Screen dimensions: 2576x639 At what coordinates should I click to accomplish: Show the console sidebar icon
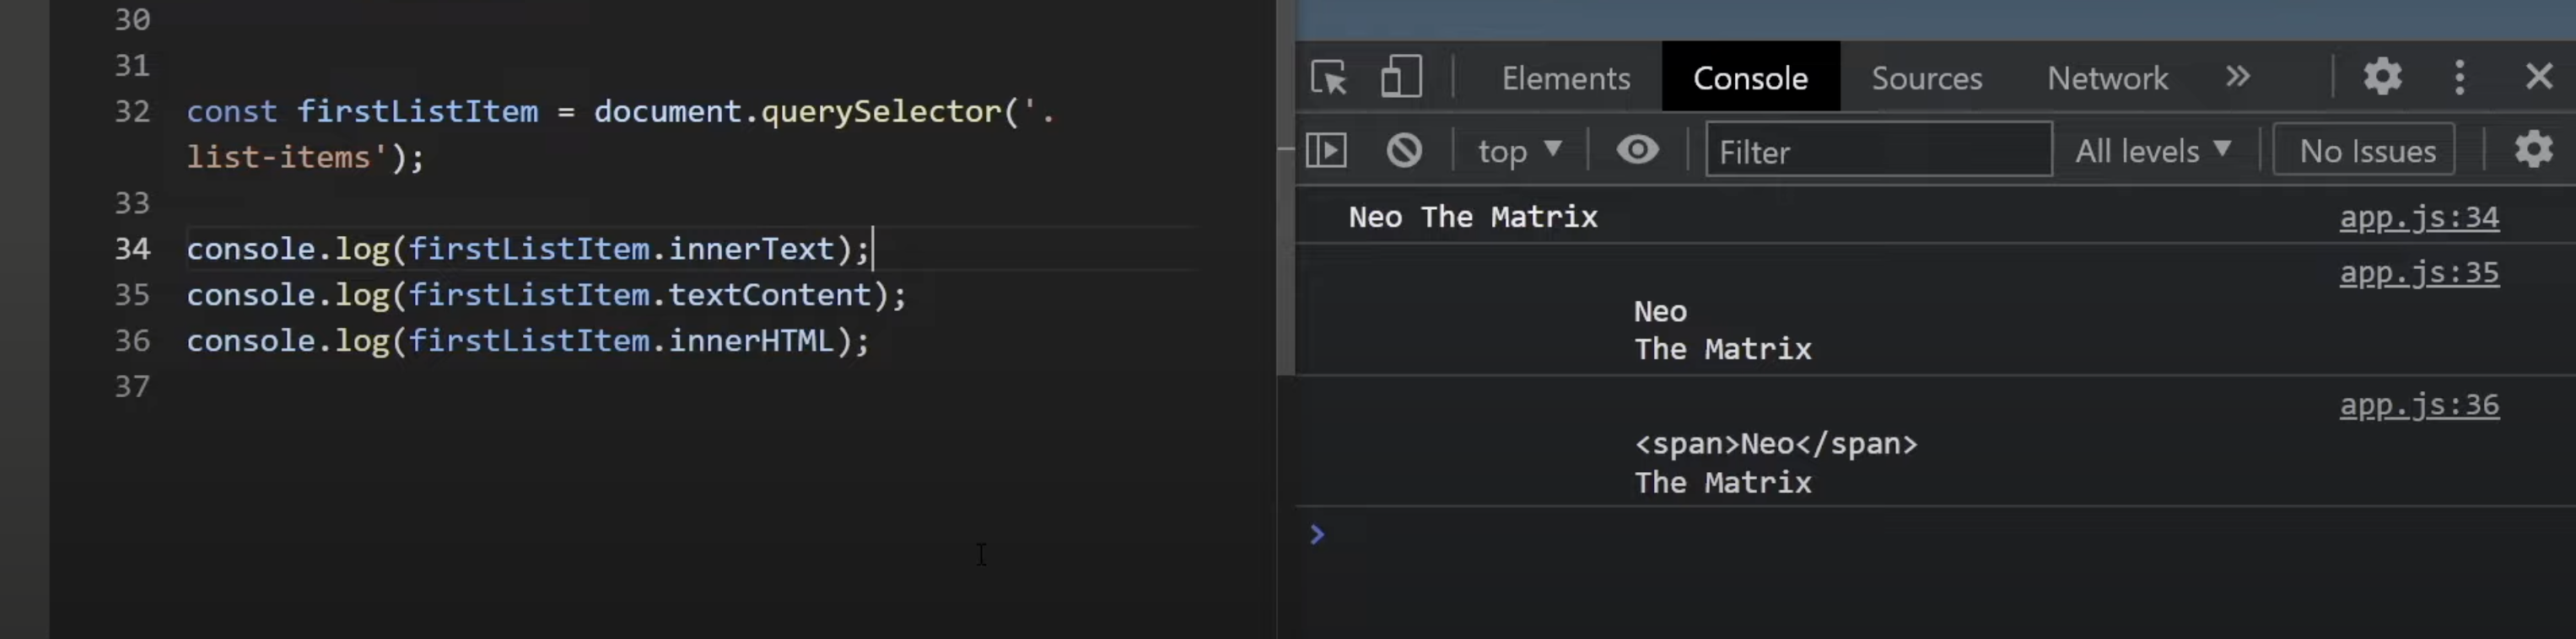1326,151
